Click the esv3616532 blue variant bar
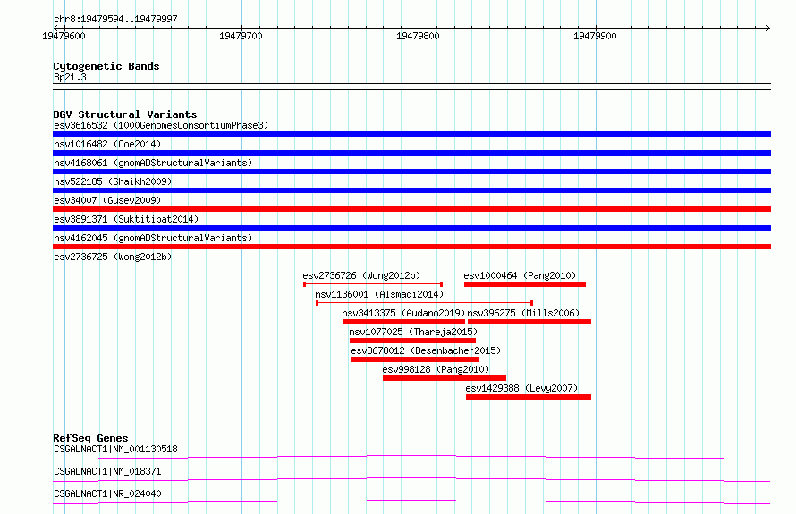The height and width of the screenshot is (514, 796). point(411,134)
